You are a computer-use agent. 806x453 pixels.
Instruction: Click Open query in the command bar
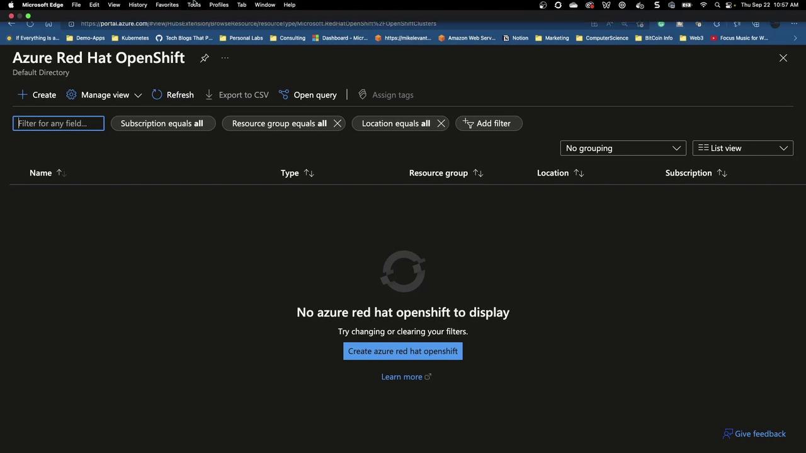pos(308,94)
